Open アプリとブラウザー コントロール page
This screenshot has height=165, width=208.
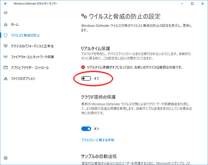[30, 68]
